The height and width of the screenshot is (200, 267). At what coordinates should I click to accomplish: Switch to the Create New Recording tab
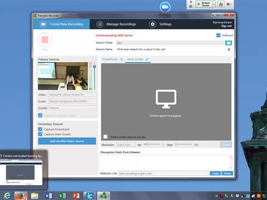(x=61, y=24)
